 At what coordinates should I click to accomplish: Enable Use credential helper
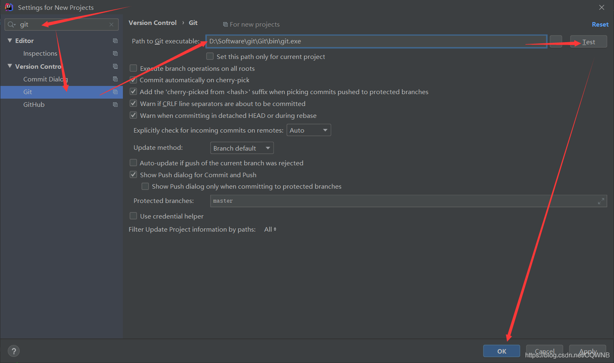click(133, 216)
